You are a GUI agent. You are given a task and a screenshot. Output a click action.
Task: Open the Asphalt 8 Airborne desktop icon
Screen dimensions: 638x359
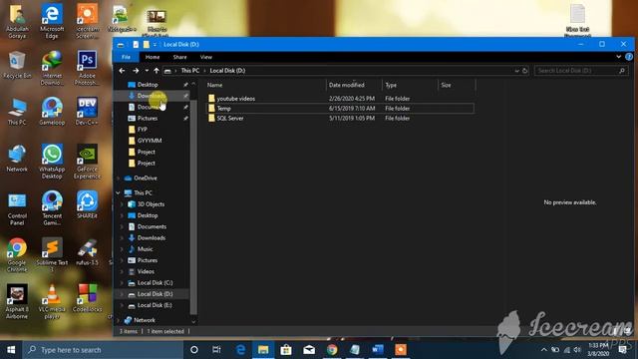(x=17, y=301)
